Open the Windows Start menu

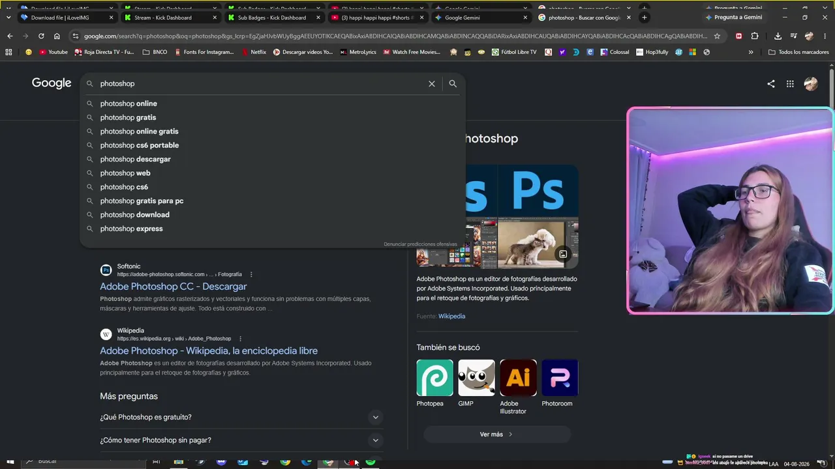[x=10, y=462]
